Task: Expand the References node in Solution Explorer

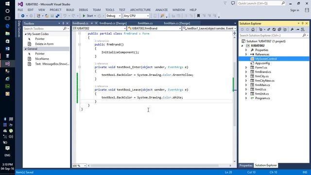Action: tap(246, 54)
